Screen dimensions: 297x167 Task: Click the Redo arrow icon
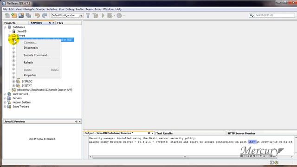[45, 15]
